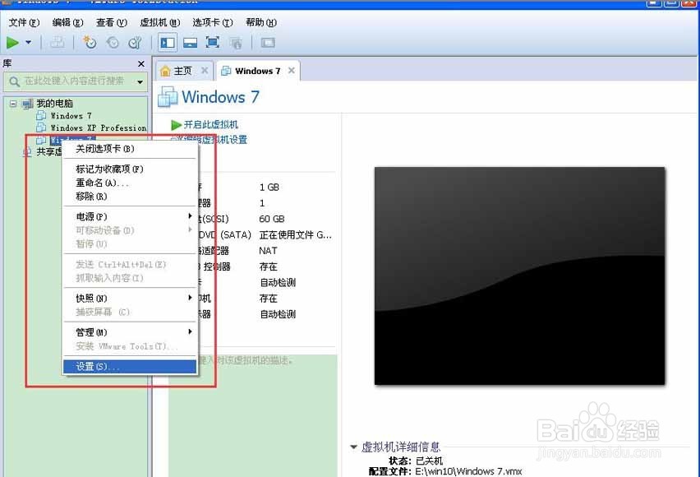Open the 选项卡(T) menu
Screen dimensions: 700x477
pyautogui.click(x=213, y=22)
